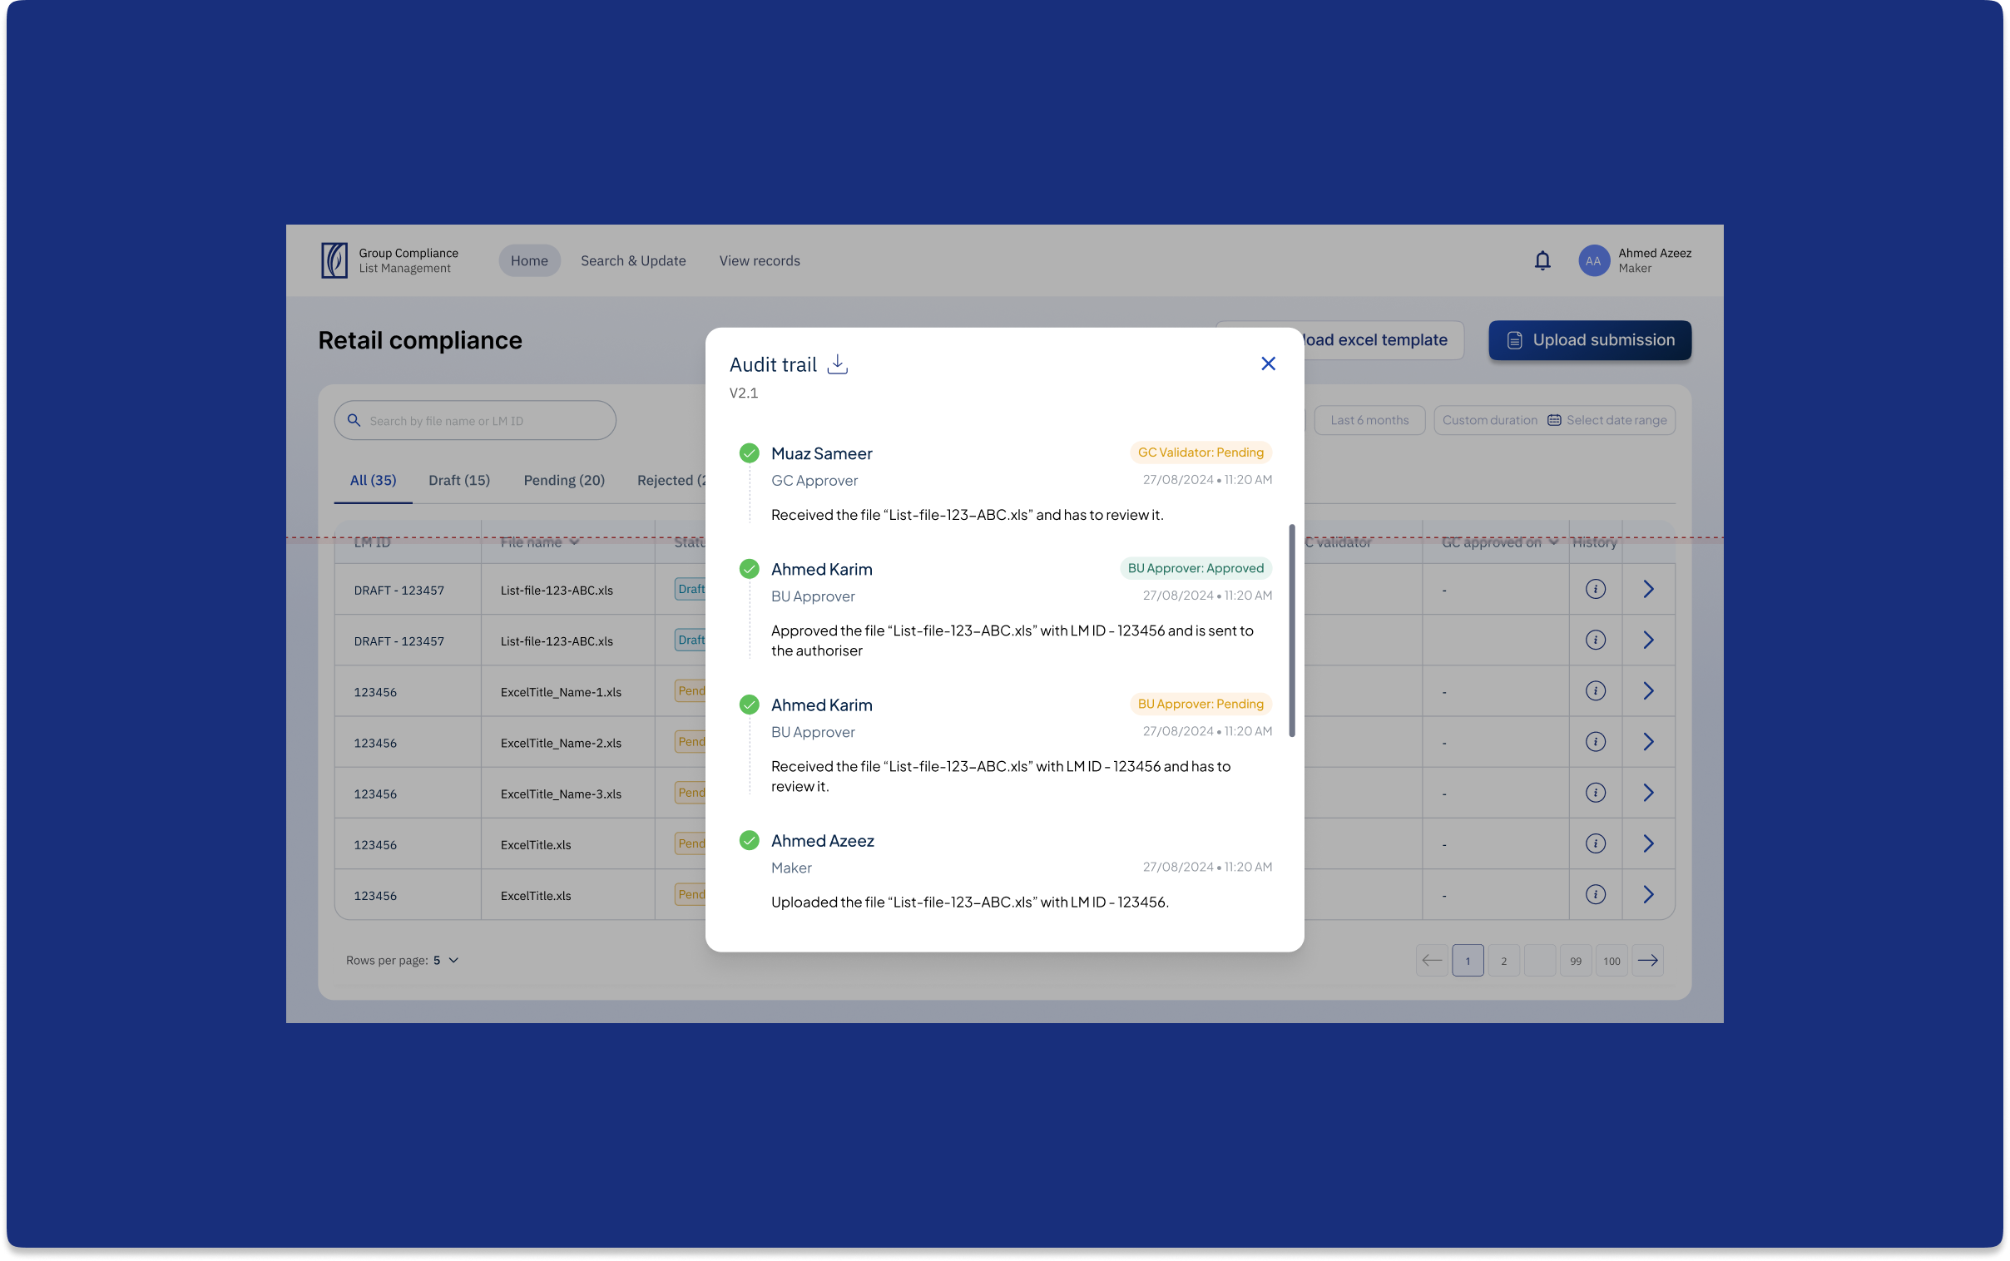Click BU Approver: Approved status badge
Image resolution: width=2010 pixels, height=1261 pixels.
(x=1195, y=568)
